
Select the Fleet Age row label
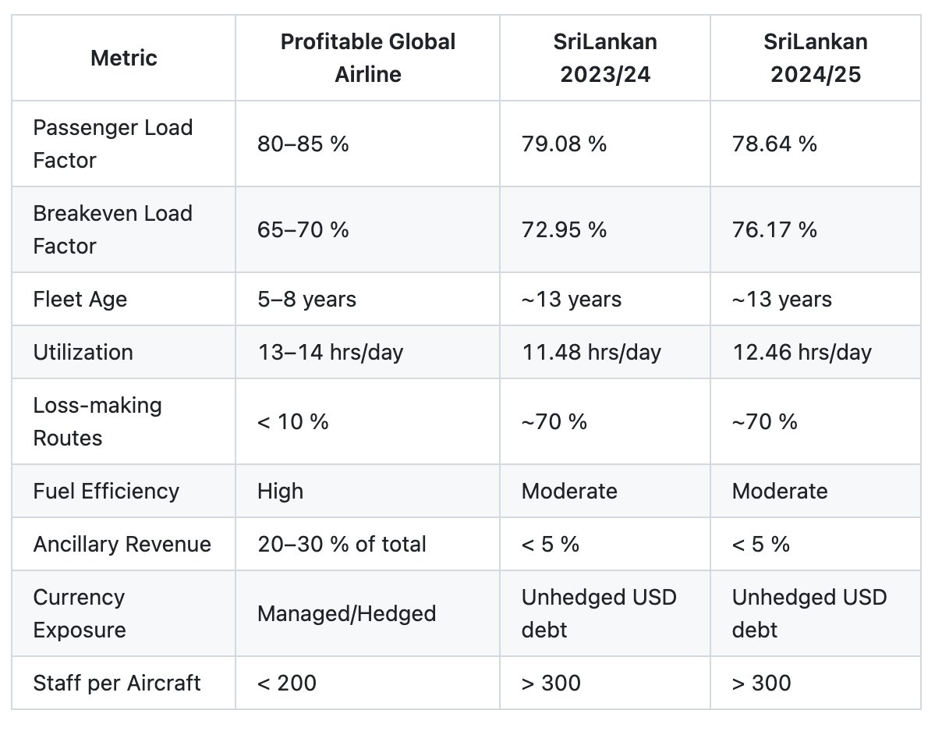pos(80,299)
